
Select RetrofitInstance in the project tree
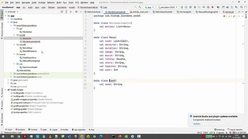tap(29, 51)
